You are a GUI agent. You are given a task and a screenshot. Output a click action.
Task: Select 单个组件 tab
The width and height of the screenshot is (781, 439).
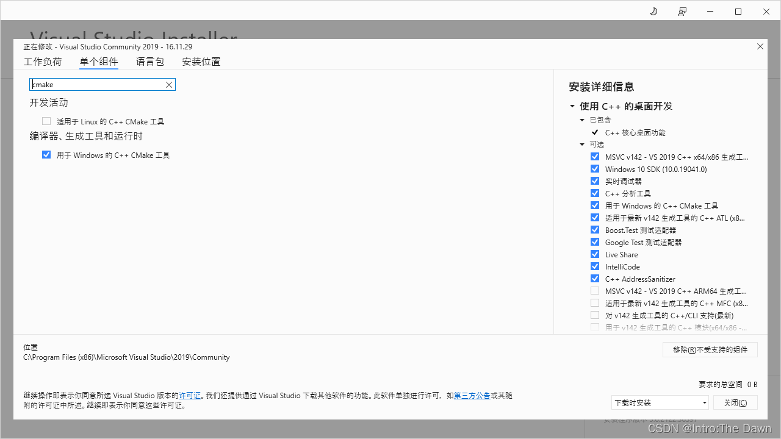point(99,62)
